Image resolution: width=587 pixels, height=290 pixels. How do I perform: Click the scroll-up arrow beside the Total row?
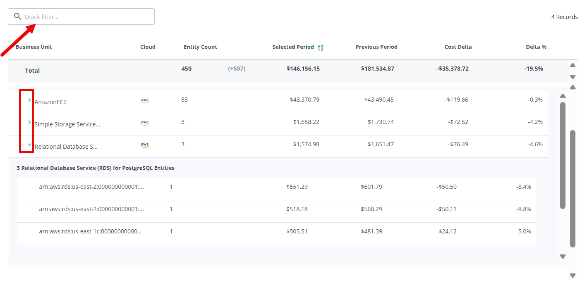[x=573, y=65]
